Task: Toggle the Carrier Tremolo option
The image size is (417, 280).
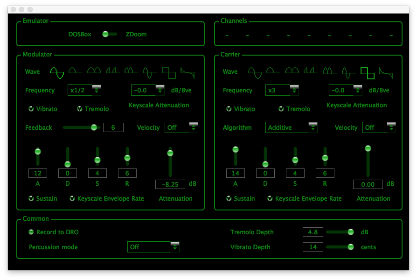Action: pos(281,109)
